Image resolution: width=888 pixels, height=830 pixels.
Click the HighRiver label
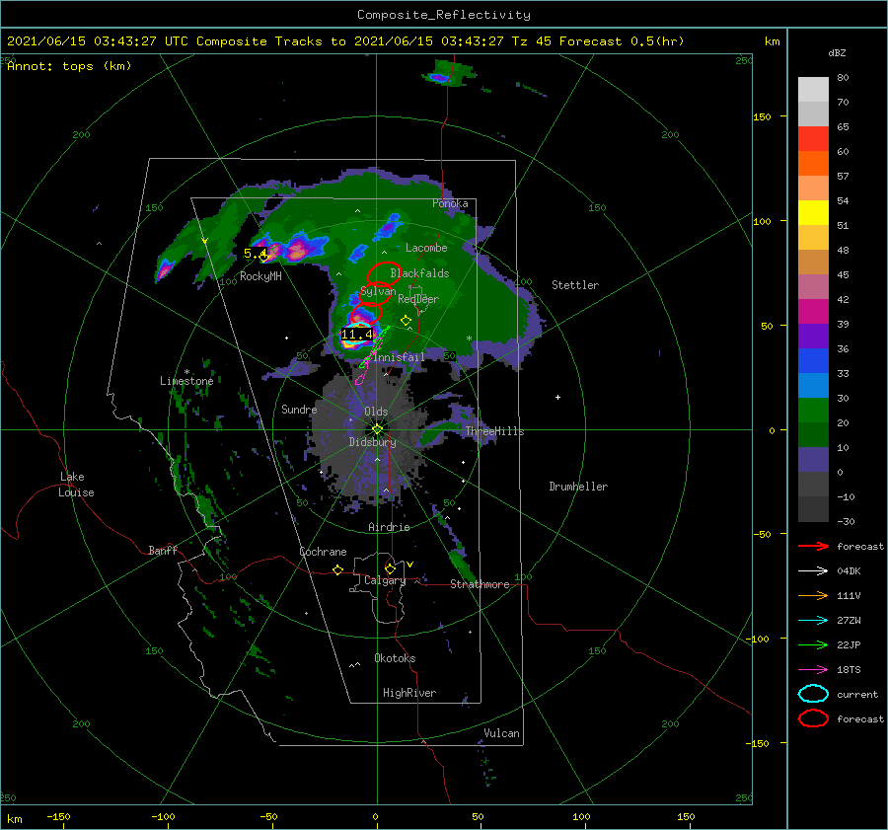click(409, 693)
